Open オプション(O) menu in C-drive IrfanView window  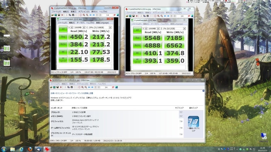coord(84,12)
